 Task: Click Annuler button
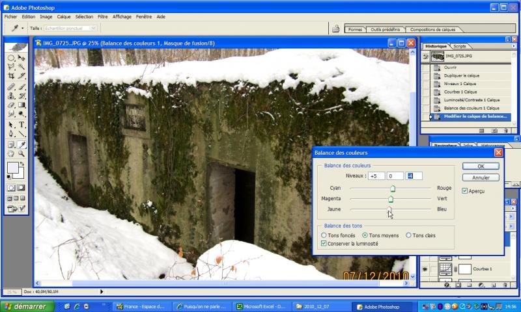click(x=481, y=177)
